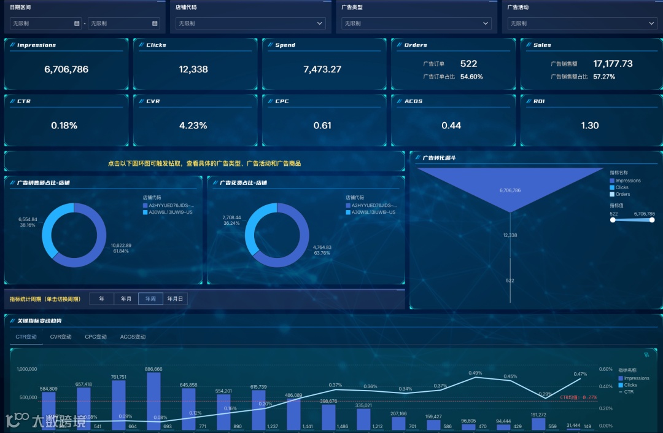Image resolution: width=663 pixels, height=433 pixels.
Task: Expand the 店铺代码 dropdown
Action: tap(250, 24)
